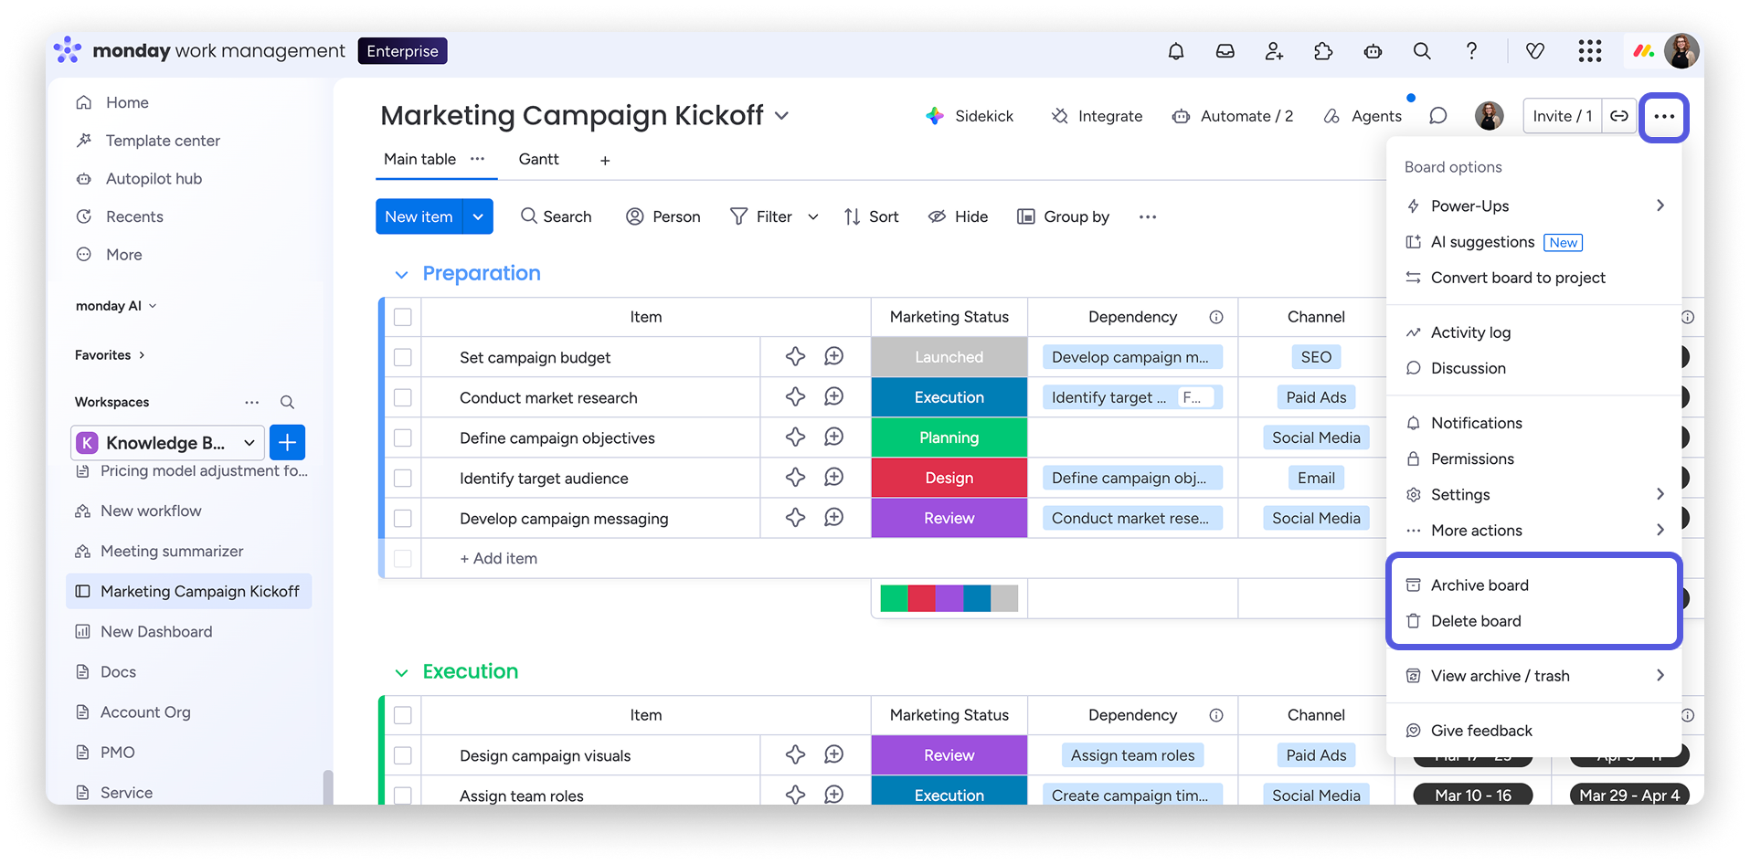Add new workspace item with blue plus

tap(287, 443)
